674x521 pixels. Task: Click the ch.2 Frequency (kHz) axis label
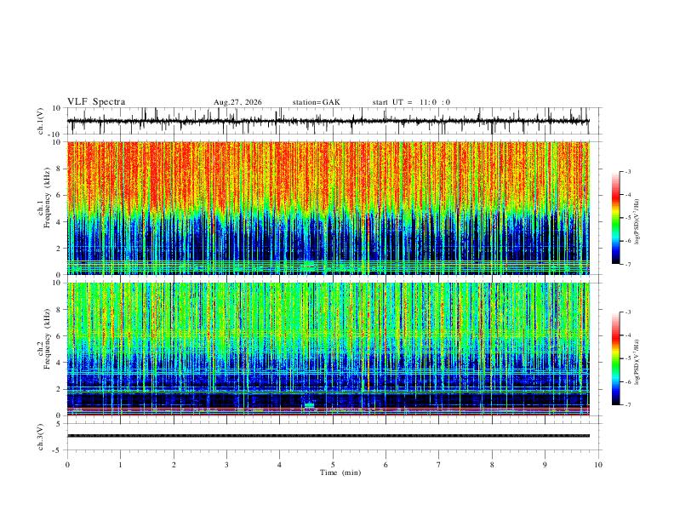pos(47,338)
